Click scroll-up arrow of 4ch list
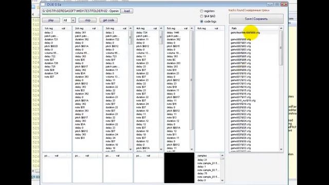This screenshot has height=185, width=329. 161,28
